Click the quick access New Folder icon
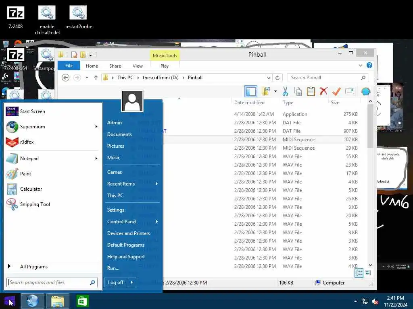Screen dimensions: 413x309 [83, 55]
